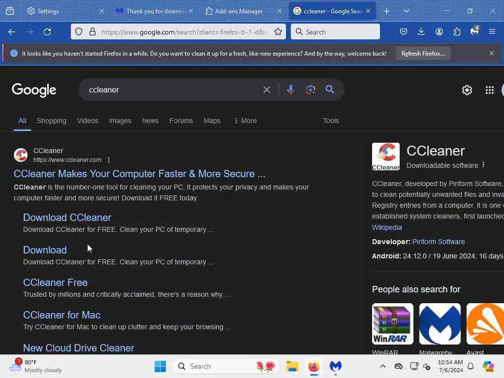The height and width of the screenshot is (378, 504).
Task: Open Google quick settings gear
Action: 467,90
